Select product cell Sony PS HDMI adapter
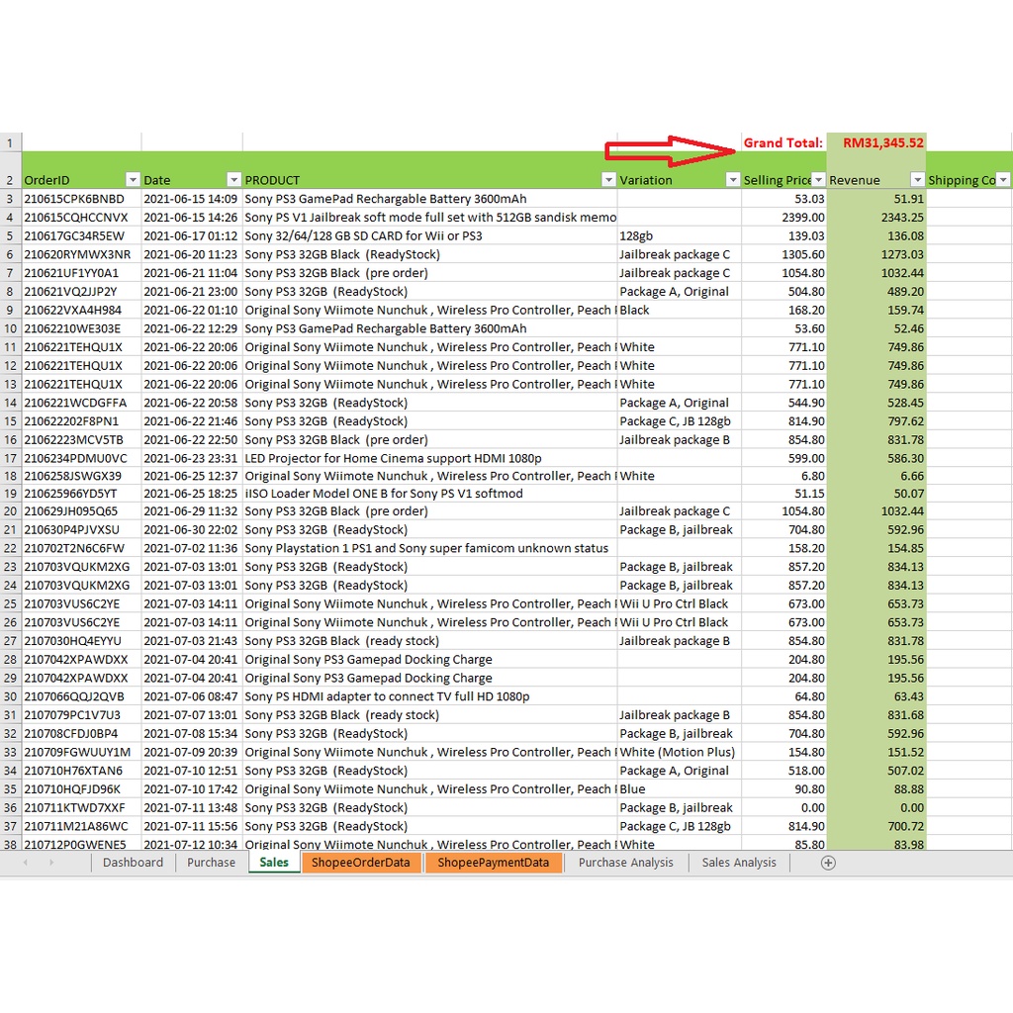Viewport: 1013px width, 1013px height. point(429,696)
